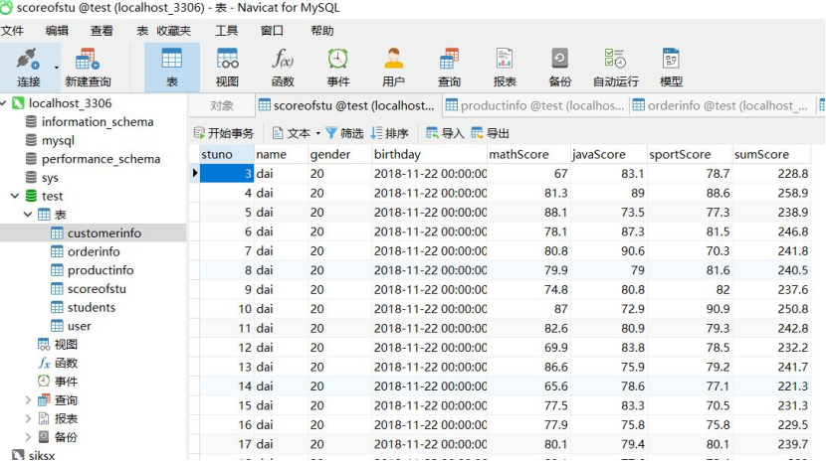Image resolution: width=826 pixels, height=461 pixels.
Task: Open the Help (帮助) menu
Action: click(321, 31)
